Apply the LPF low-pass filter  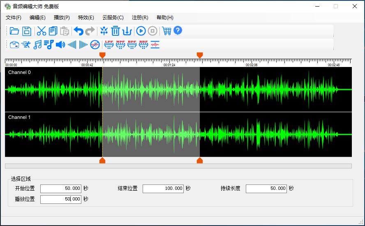click(x=109, y=44)
